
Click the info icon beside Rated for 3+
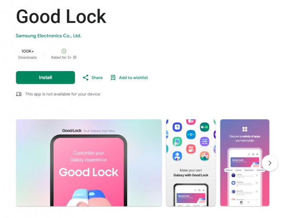[75, 57]
